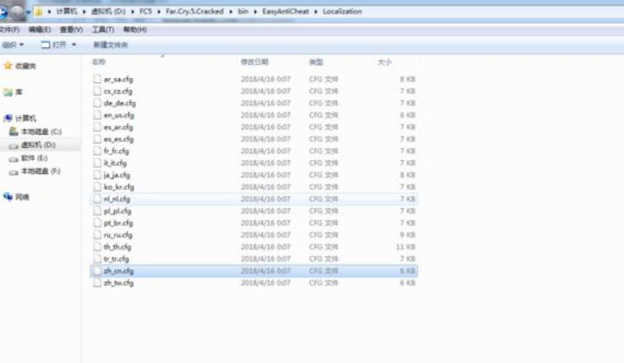This screenshot has height=363, width=624.
Task: Sort by 名称 column header
Action: (99, 62)
